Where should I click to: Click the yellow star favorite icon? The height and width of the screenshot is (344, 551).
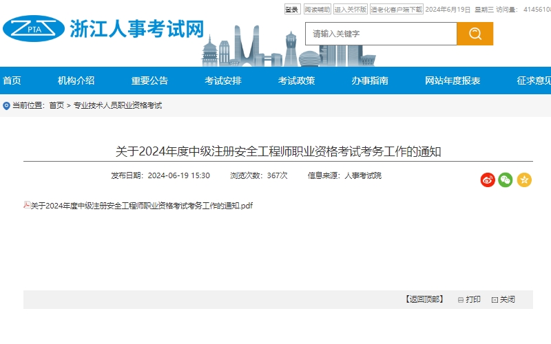point(524,180)
